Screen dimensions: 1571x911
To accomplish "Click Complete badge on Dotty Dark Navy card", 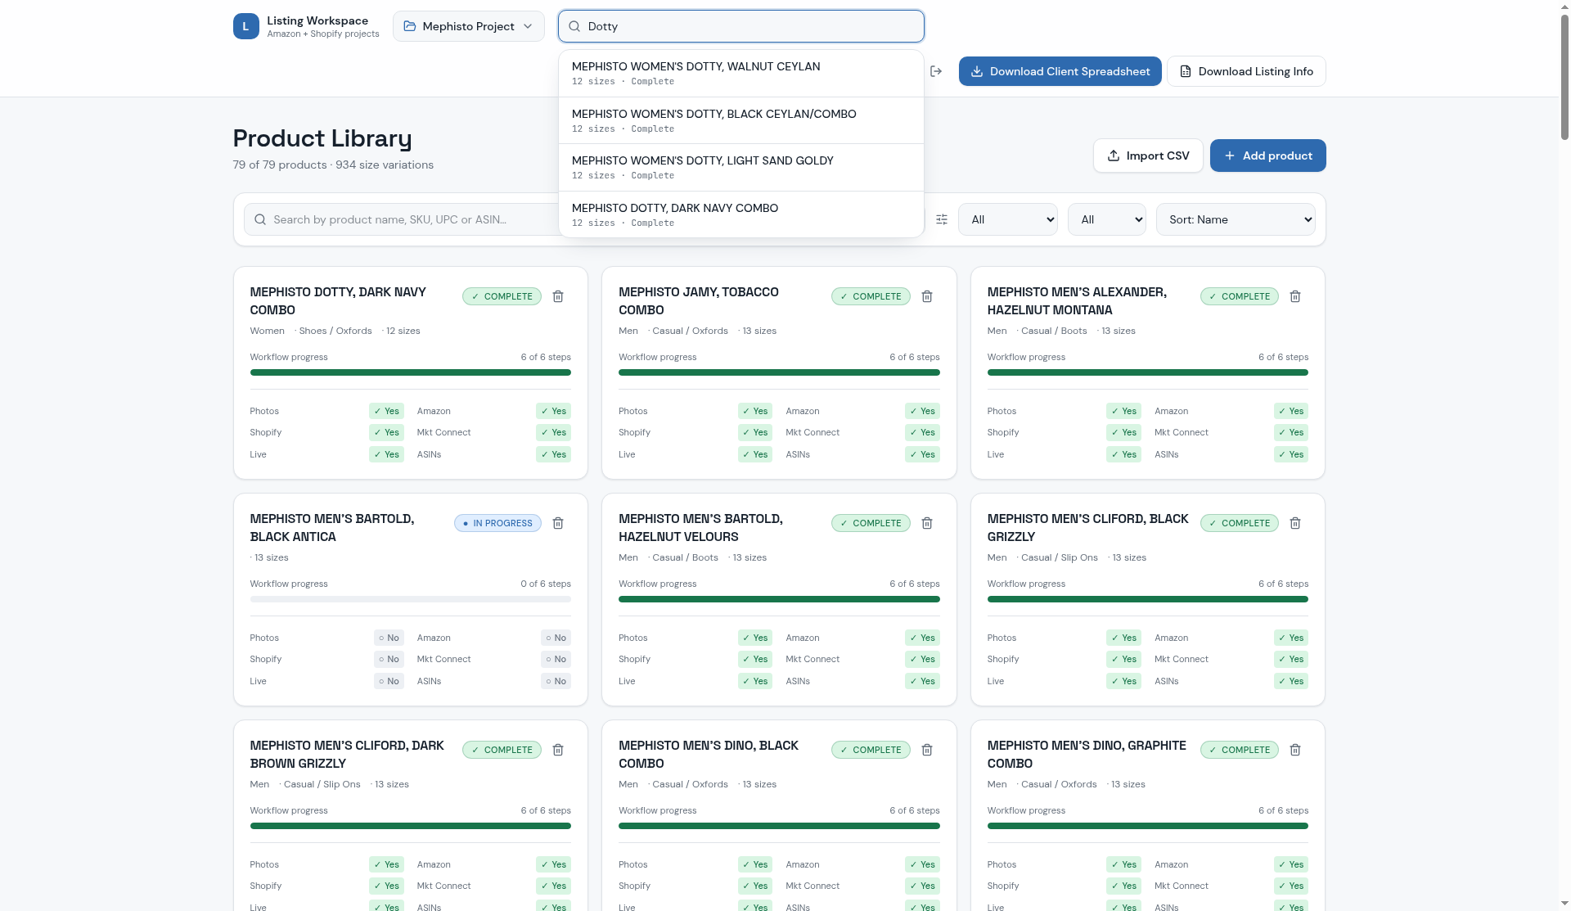I will (x=502, y=296).
